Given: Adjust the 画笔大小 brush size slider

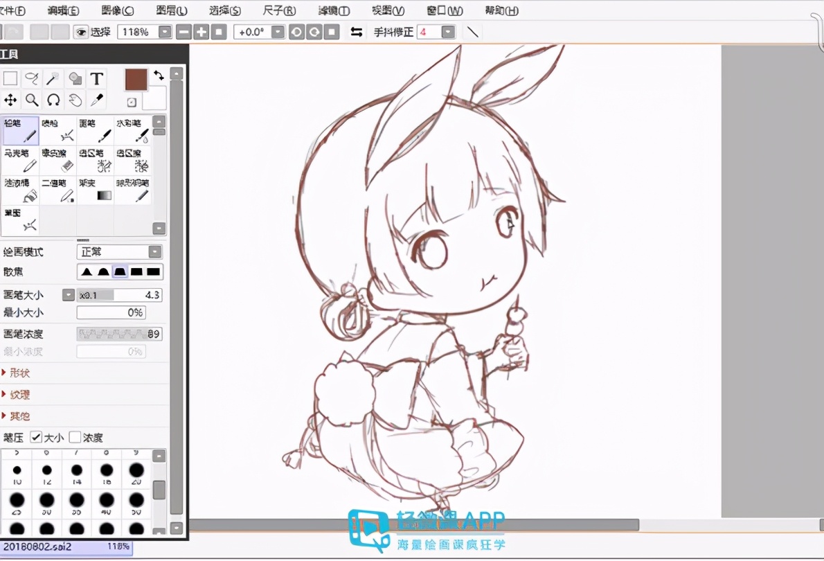Looking at the screenshot, I should point(119,295).
